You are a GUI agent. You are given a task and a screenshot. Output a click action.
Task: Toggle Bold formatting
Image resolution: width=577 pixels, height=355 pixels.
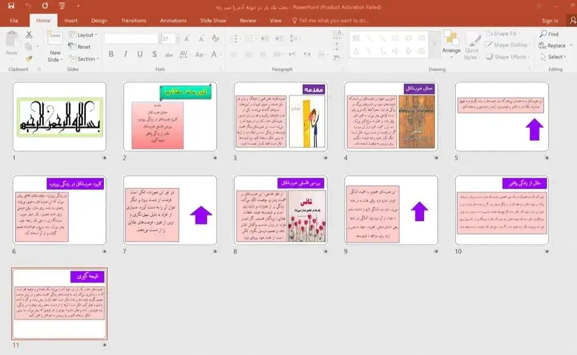tap(111, 54)
